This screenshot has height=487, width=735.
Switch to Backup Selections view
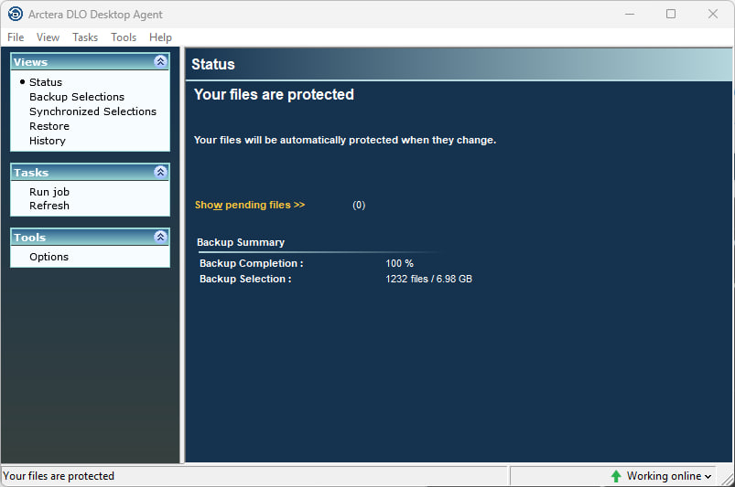77,97
